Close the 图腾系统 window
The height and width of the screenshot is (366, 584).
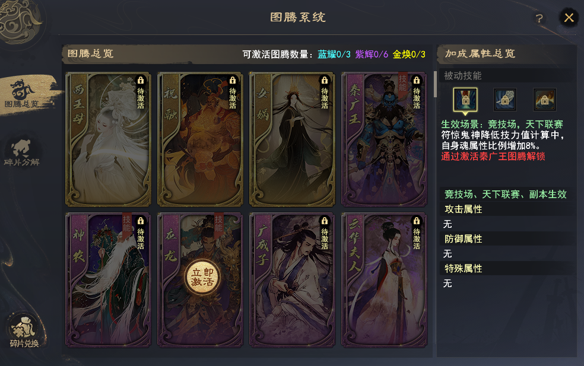point(569,18)
